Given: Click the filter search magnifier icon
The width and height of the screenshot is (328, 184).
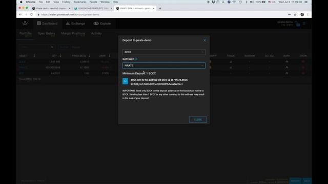Looking at the screenshot, I should [52, 48].
